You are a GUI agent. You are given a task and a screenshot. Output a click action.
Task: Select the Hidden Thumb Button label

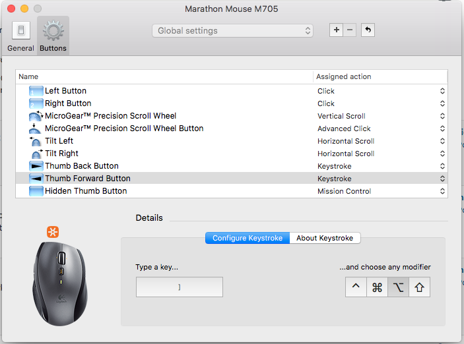click(86, 191)
